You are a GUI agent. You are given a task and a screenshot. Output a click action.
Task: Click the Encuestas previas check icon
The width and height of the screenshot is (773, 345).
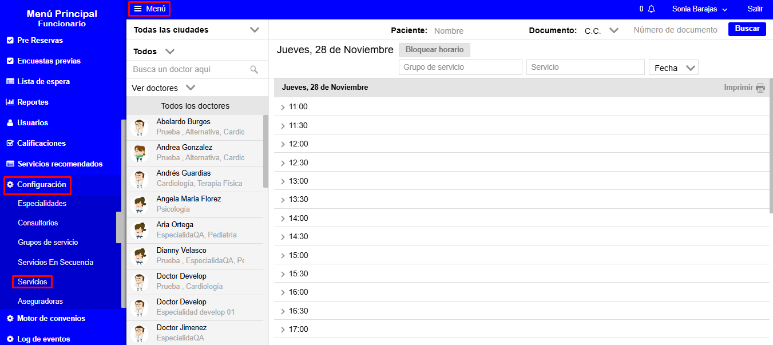tap(10, 61)
